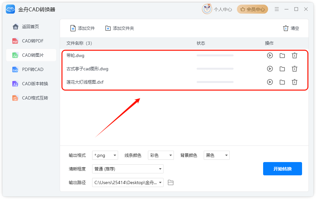Image resolution: width=316 pixels, height=199 pixels.
Task: Start conversion for 莲花大灯线框图.dxf
Action: (270, 82)
